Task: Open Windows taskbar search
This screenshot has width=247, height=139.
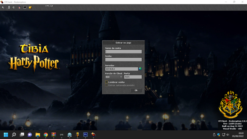Action: 14,134
